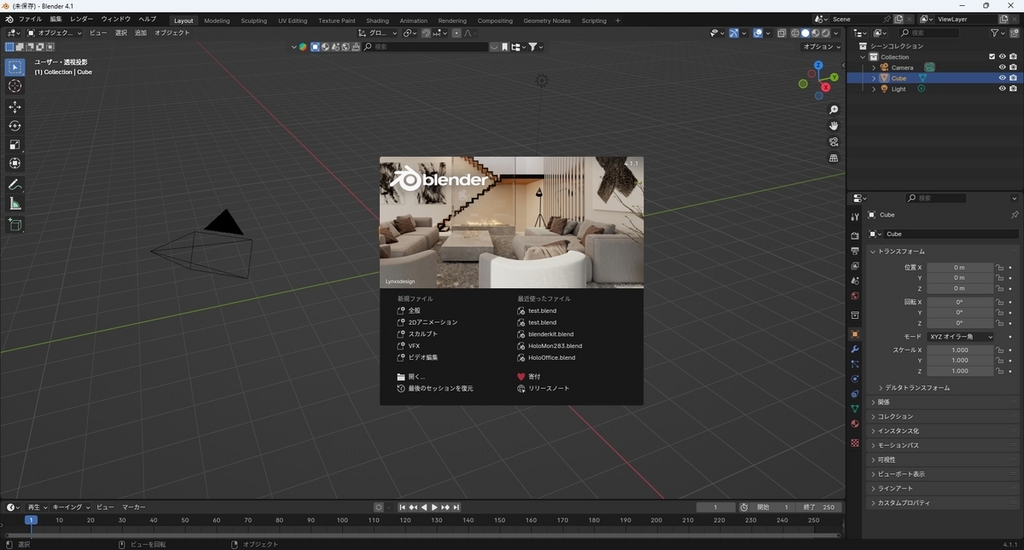The width and height of the screenshot is (1024, 550).
Task: Expand the Camera item in outliner
Action: point(874,67)
